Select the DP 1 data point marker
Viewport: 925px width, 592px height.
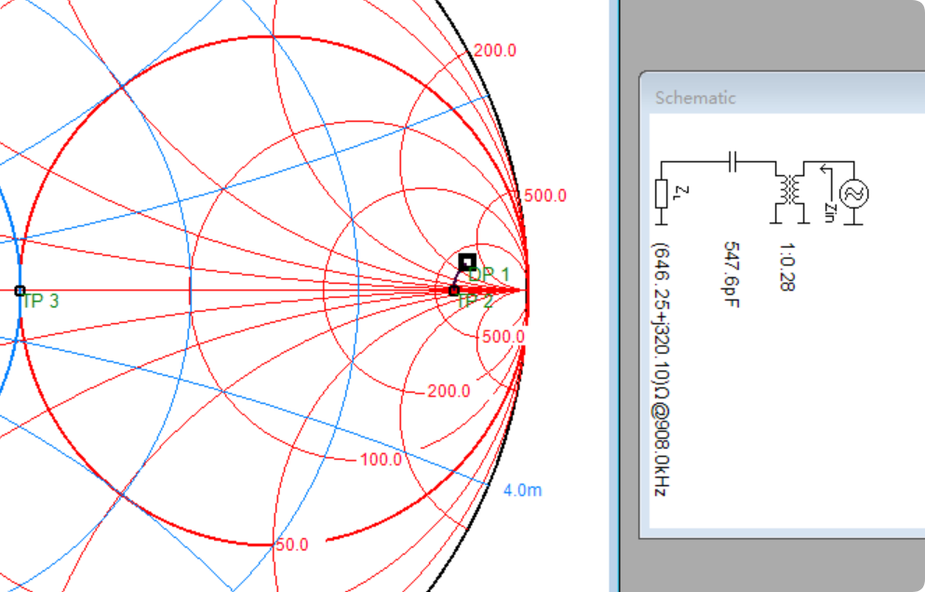467,262
